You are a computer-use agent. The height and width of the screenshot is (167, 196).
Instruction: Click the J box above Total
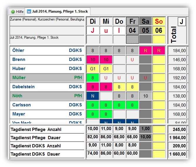tap(182, 22)
